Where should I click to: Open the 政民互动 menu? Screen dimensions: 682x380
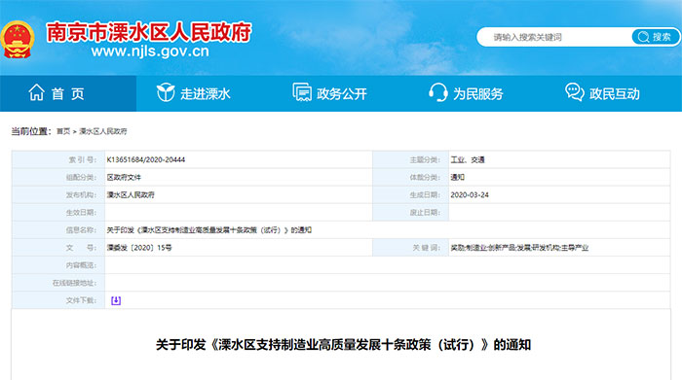[614, 93]
